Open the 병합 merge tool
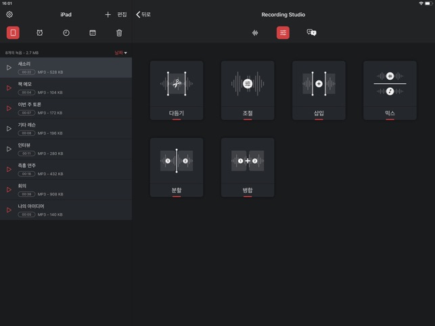Image resolution: width=435 pixels, height=326 pixels. pos(248,167)
